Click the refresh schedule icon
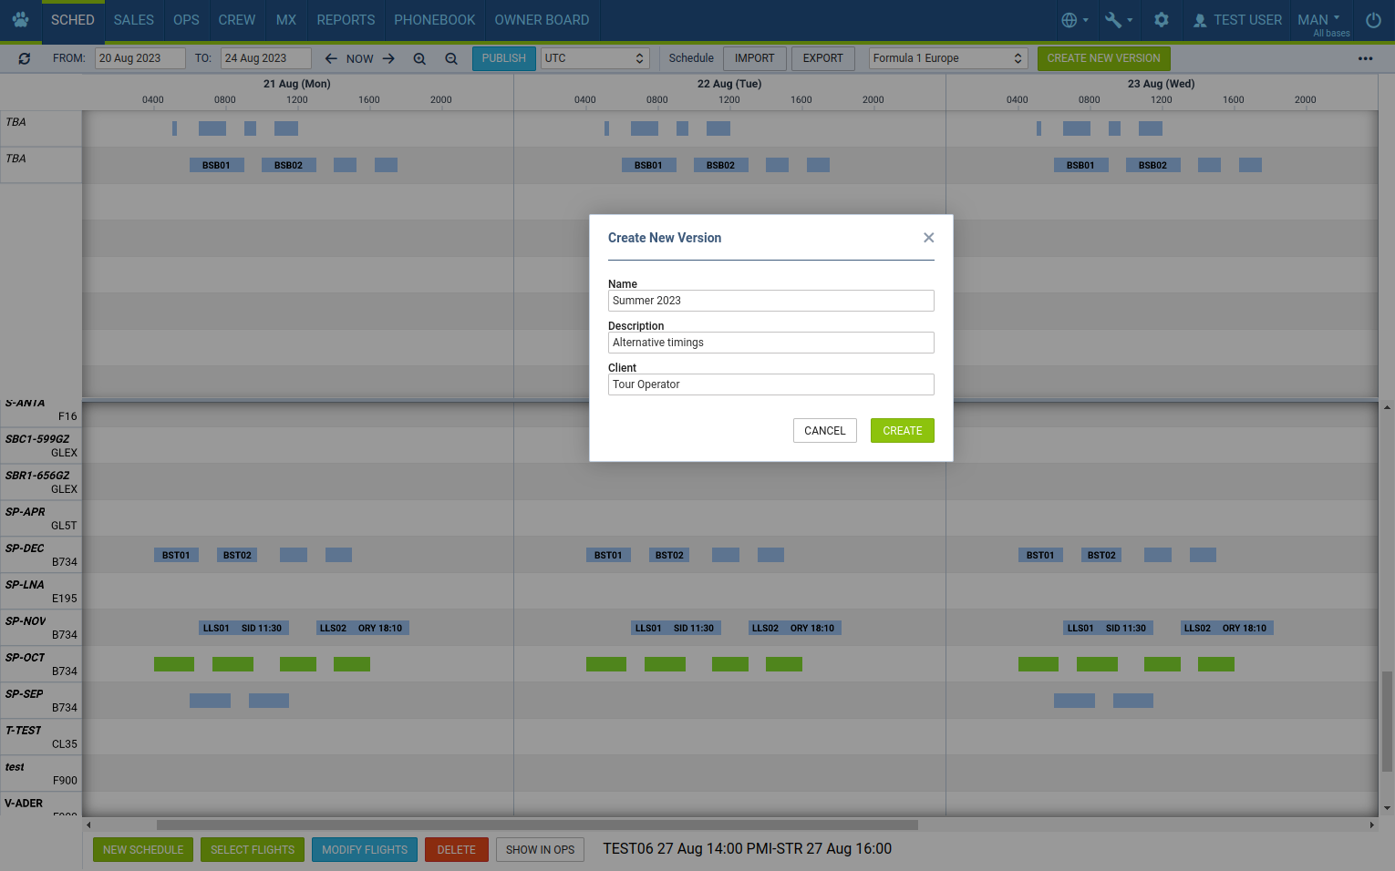The image size is (1395, 871). (x=25, y=58)
